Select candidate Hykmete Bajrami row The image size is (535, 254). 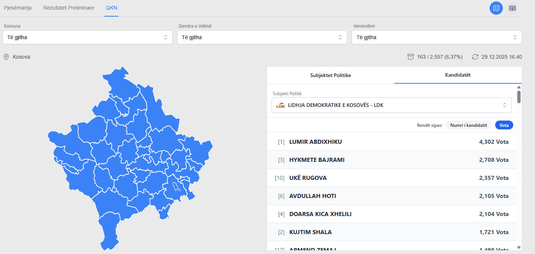391,160
